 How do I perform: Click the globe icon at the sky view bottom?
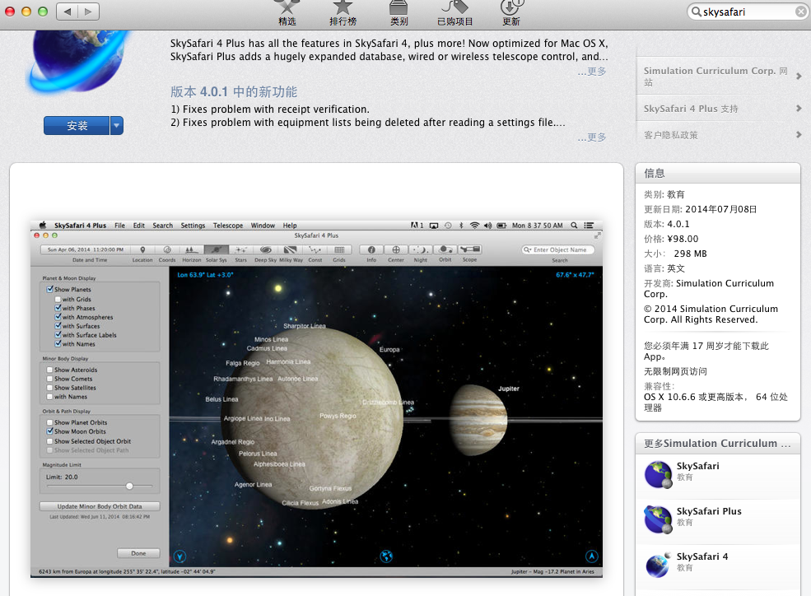pos(386,556)
